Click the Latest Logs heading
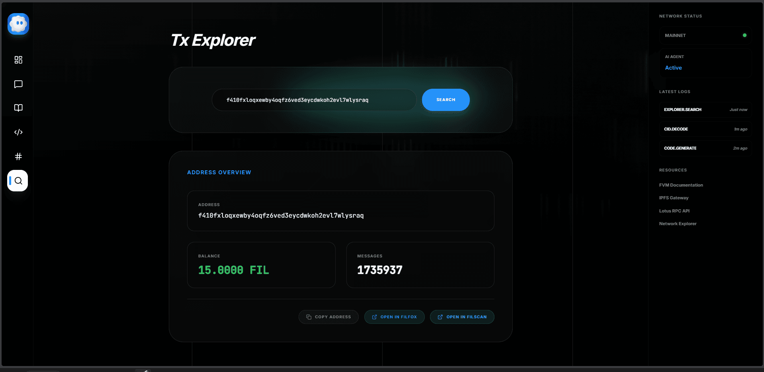Screen dimensions: 764x372 click(674, 92)
